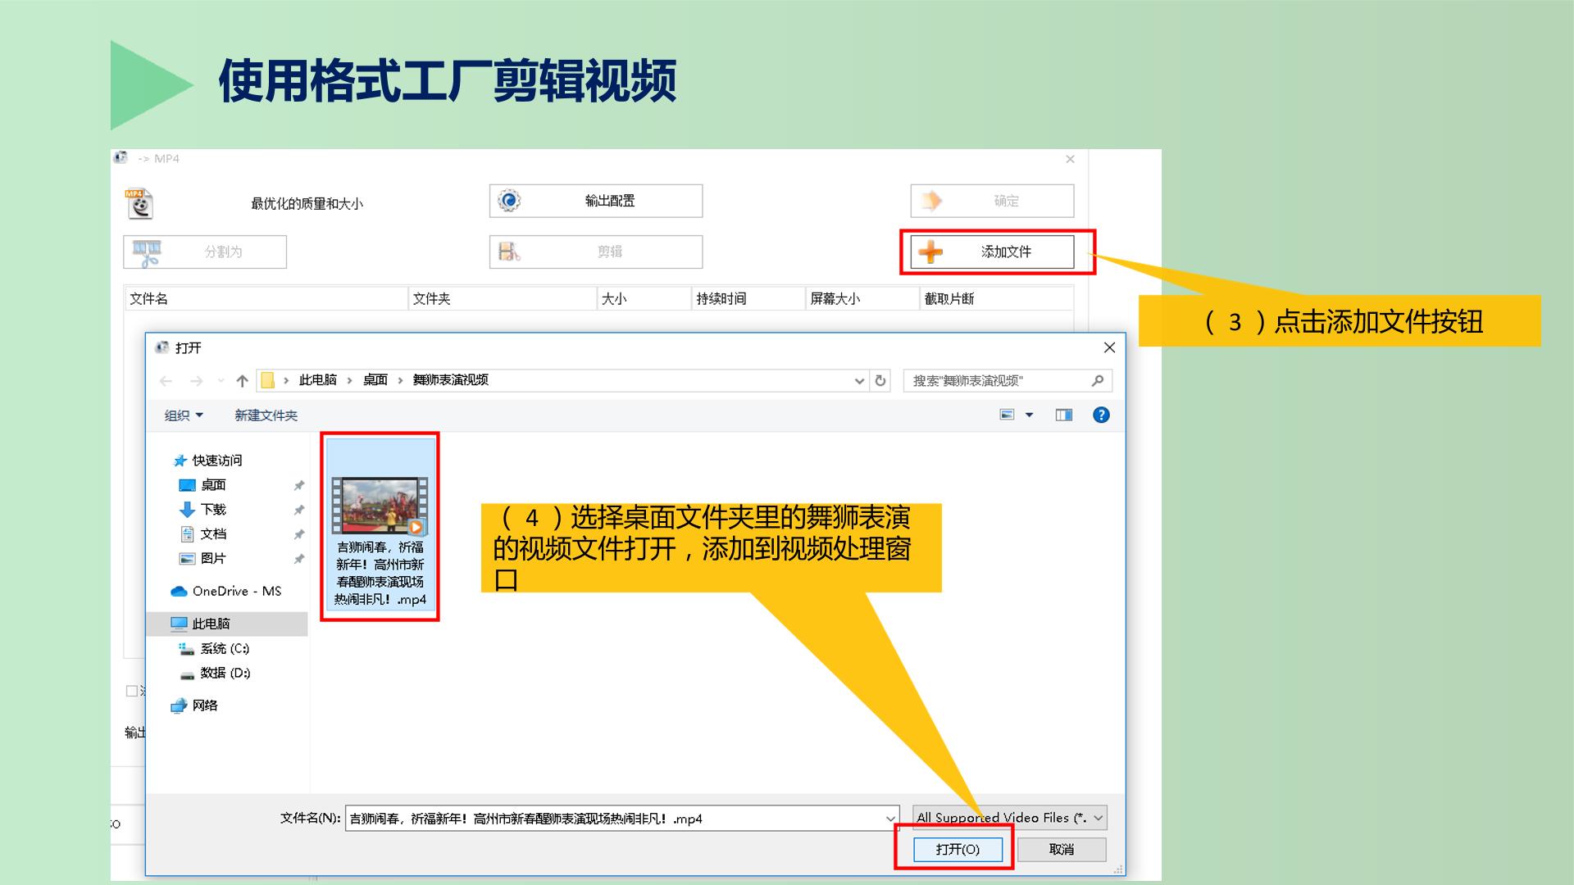1574x885 pixels.
Task: Click the pin icon beside 桌面
Action: 299,485
